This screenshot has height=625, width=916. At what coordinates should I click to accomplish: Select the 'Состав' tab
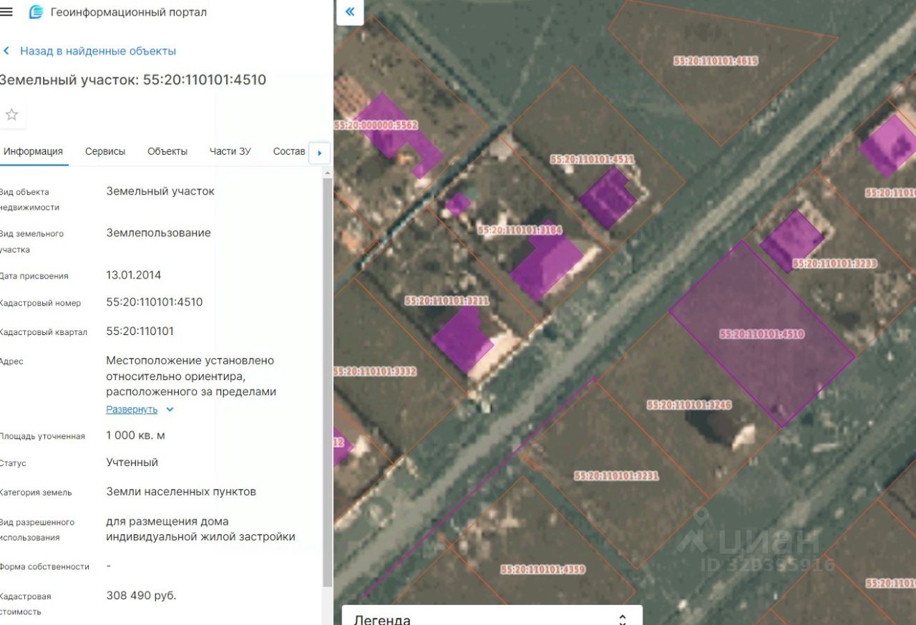tap(289, 151)
